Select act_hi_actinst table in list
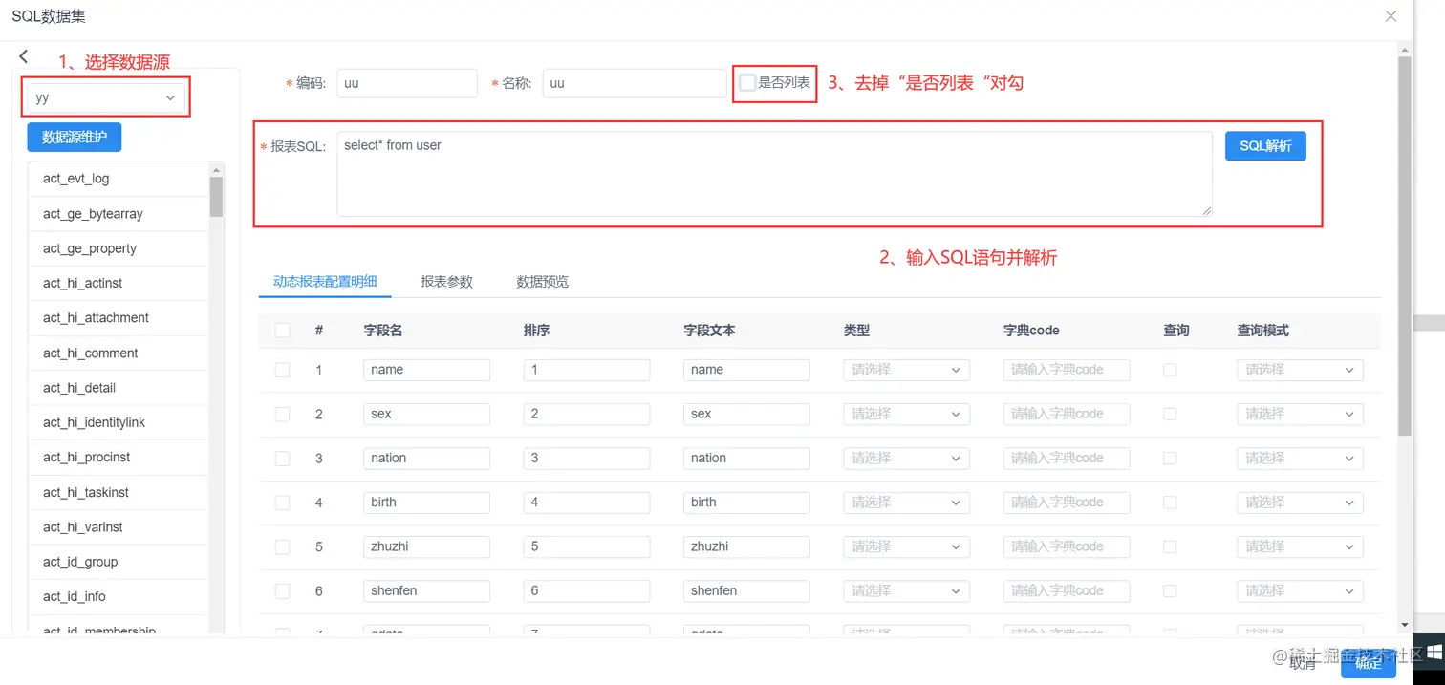The width and height of the screenshot is (1445, 685). (x=119, y=283)
